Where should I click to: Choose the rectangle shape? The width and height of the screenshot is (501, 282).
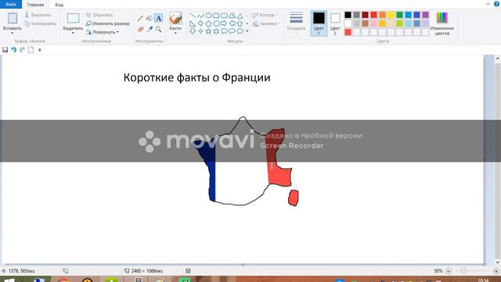216,16
